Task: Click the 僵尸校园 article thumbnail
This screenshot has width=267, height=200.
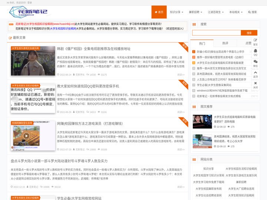Action: [x=33, y=61]
